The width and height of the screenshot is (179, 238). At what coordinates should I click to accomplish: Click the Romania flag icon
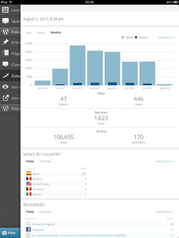click(29, 189)
